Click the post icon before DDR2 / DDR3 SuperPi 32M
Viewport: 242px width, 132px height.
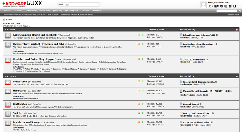point(181,113)
